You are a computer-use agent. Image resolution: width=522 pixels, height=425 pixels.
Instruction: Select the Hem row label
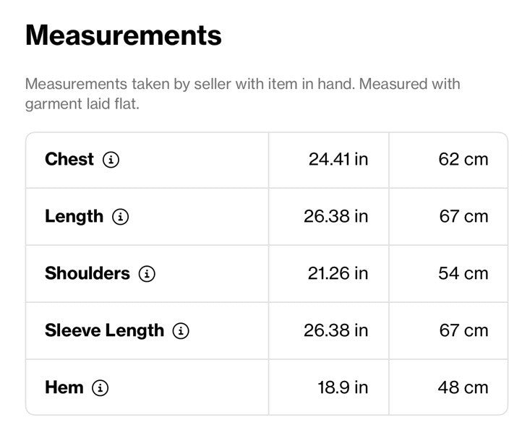coord(64,387)
